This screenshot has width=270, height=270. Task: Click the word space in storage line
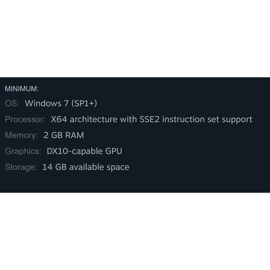coord(118,167)
